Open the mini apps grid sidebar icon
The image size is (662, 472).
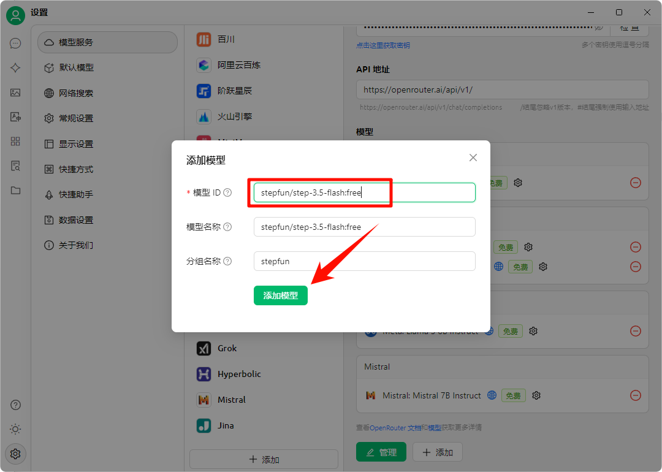[x=15, y=142]
